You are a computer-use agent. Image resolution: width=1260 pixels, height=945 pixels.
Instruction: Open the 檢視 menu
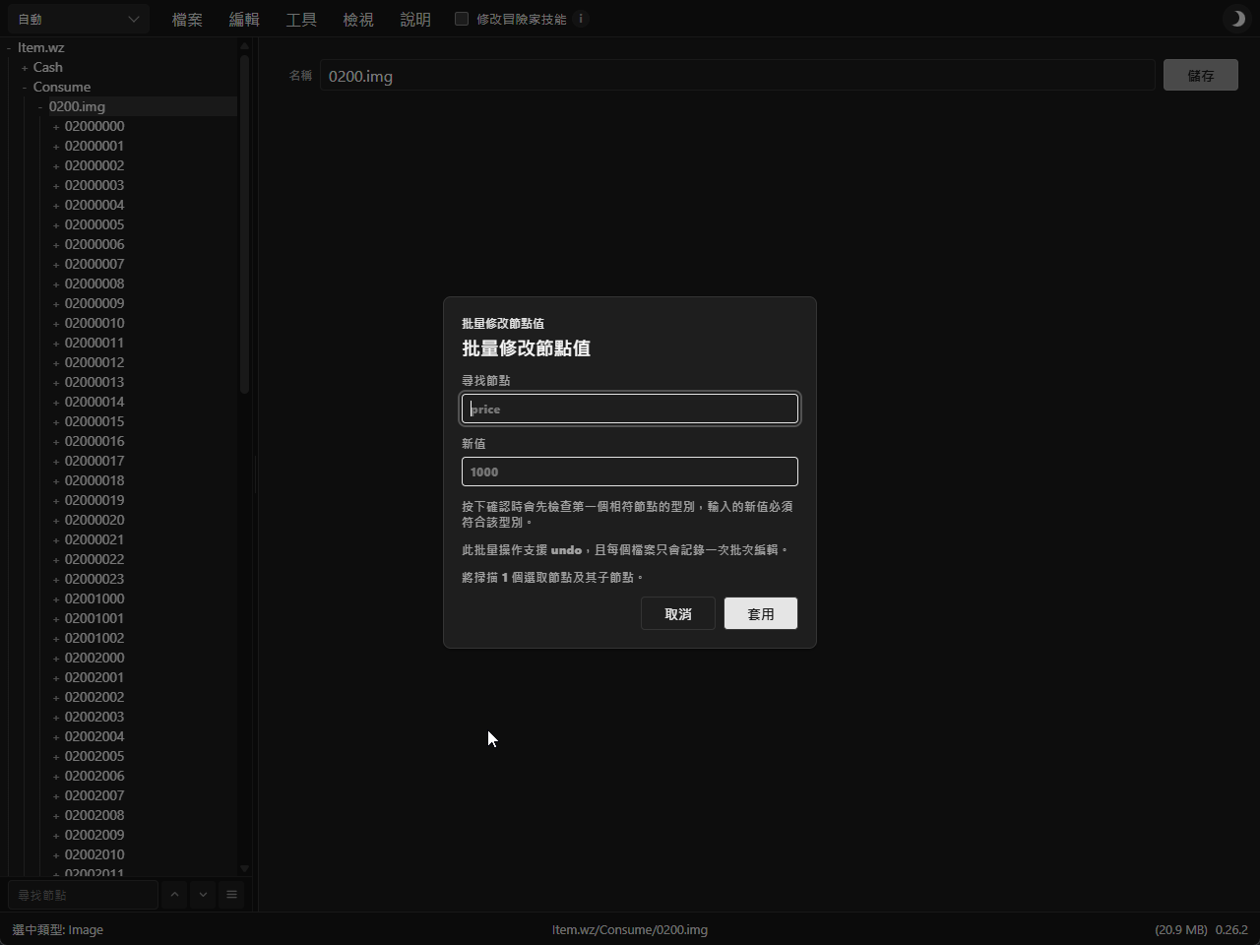point(358,19)
